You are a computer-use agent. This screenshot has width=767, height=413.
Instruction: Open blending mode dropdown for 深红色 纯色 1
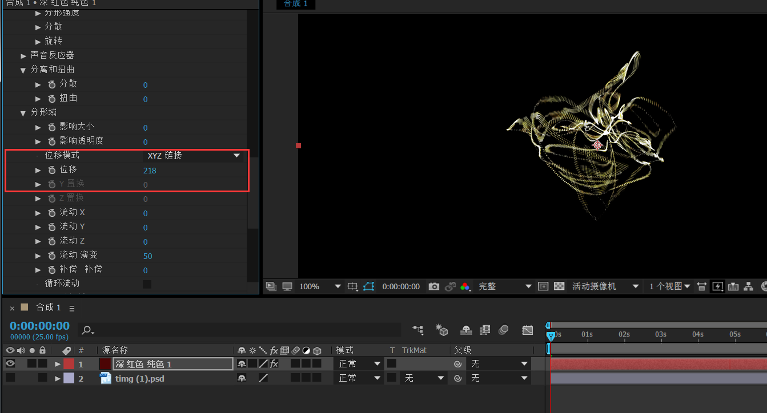360,363
